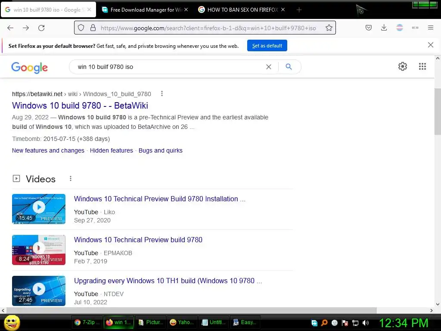Open Windows 10 Technical Preview build 9780 link

tap(138, 240)
